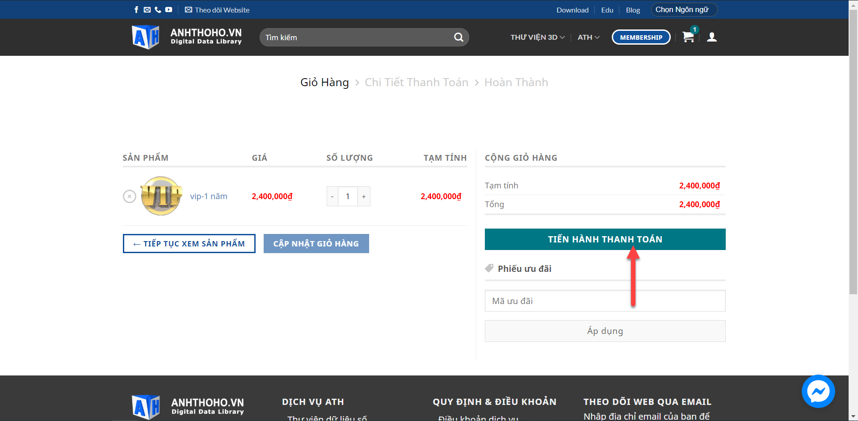Click the Mã ưu đãi coupon field

pyautogui.click(x=605, y=301)
